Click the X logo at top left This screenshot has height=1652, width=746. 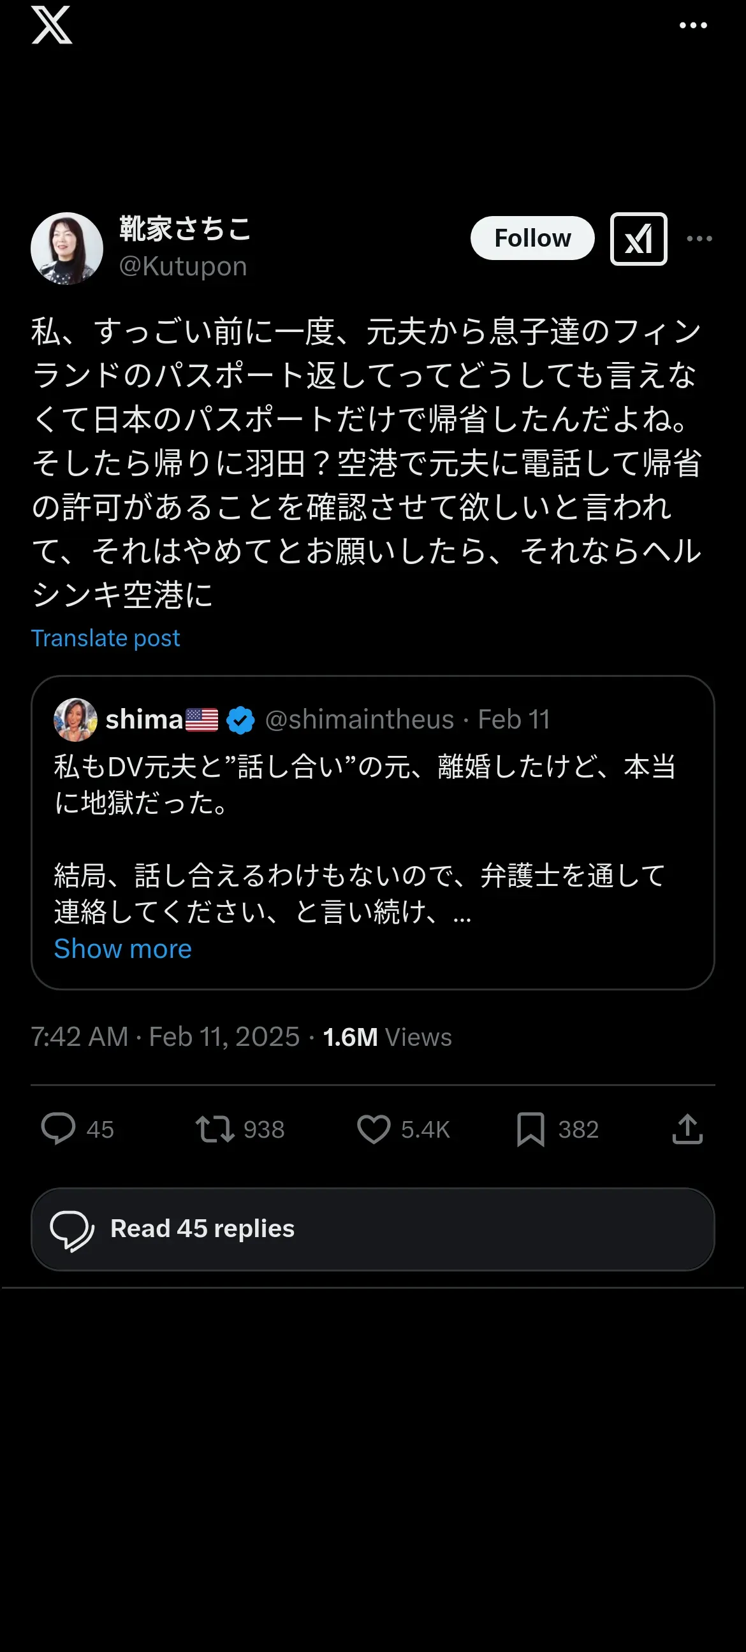click(x=51, y=25)
